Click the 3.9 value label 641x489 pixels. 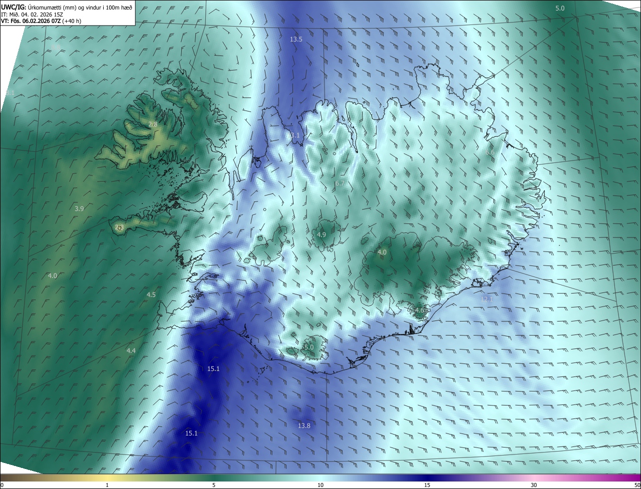click(79, 208)
